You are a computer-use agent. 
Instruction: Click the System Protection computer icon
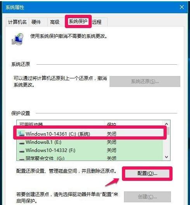[17, 39]
